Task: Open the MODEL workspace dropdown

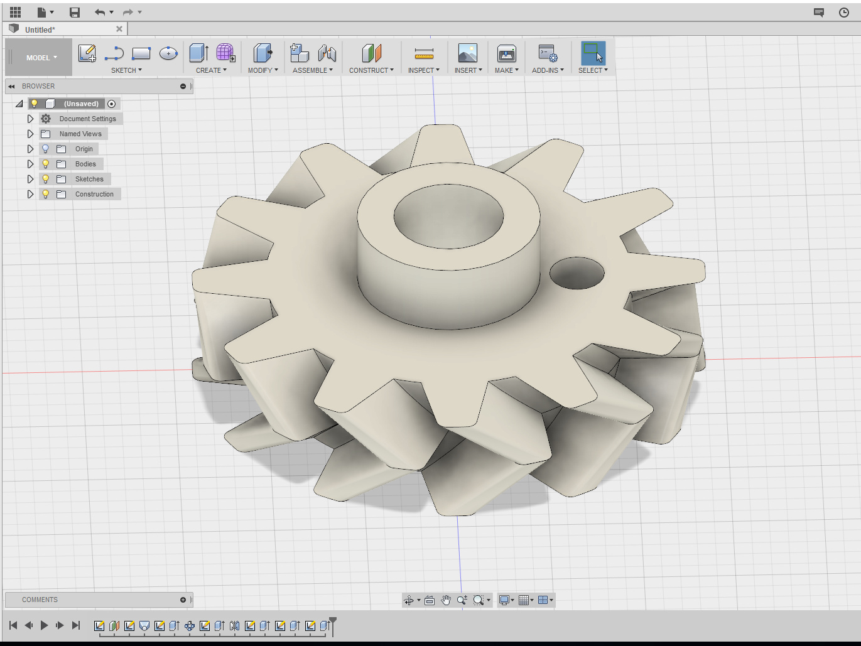Action: [x=41, y=57]
